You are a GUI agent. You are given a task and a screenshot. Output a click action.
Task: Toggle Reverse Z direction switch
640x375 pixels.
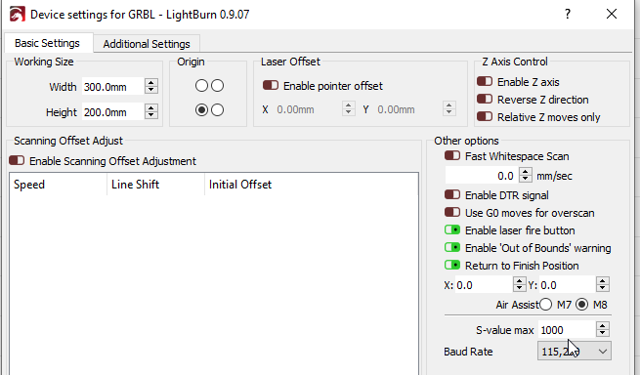click(485, 99)
